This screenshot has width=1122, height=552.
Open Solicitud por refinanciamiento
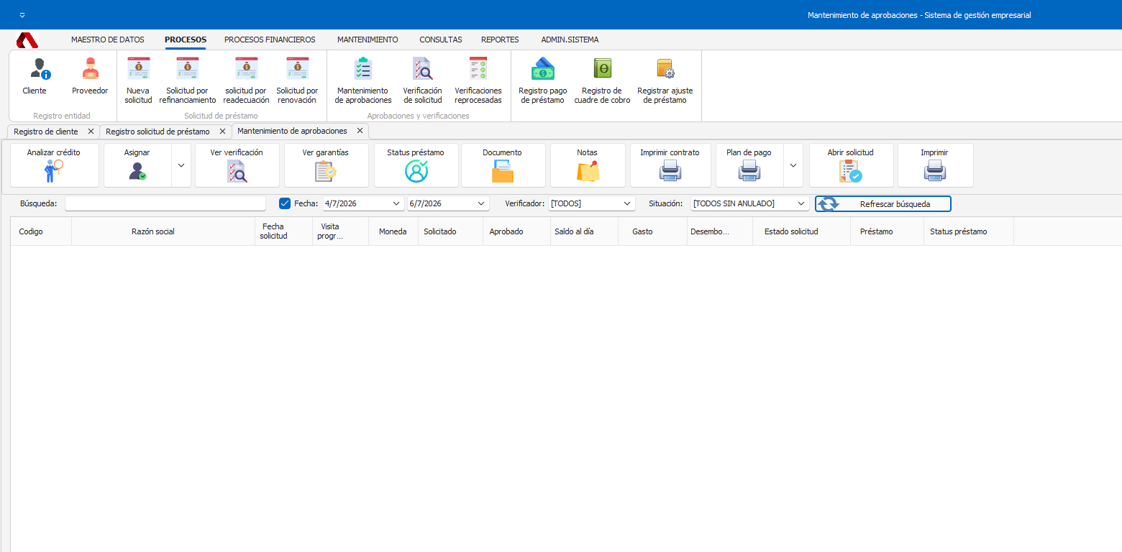point(188,80)
